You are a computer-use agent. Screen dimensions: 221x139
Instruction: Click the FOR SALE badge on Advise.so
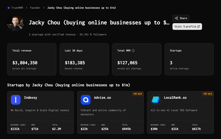point(138,94)
